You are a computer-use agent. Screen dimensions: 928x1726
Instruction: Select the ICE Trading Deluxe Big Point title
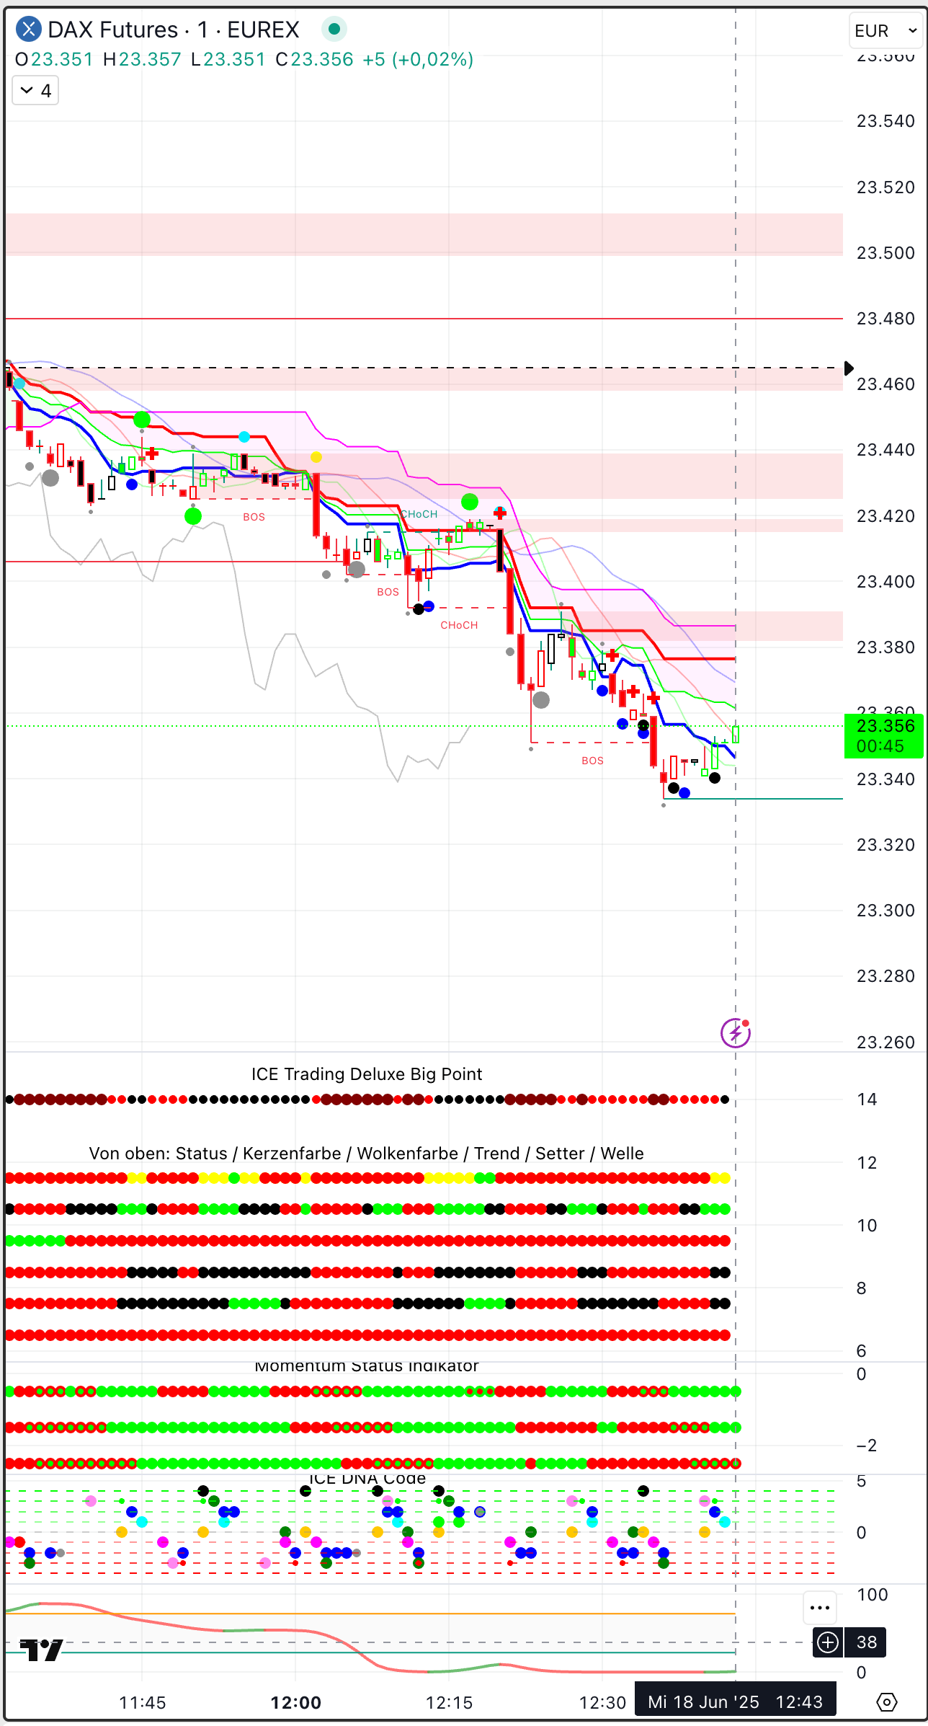(366, 1074)
